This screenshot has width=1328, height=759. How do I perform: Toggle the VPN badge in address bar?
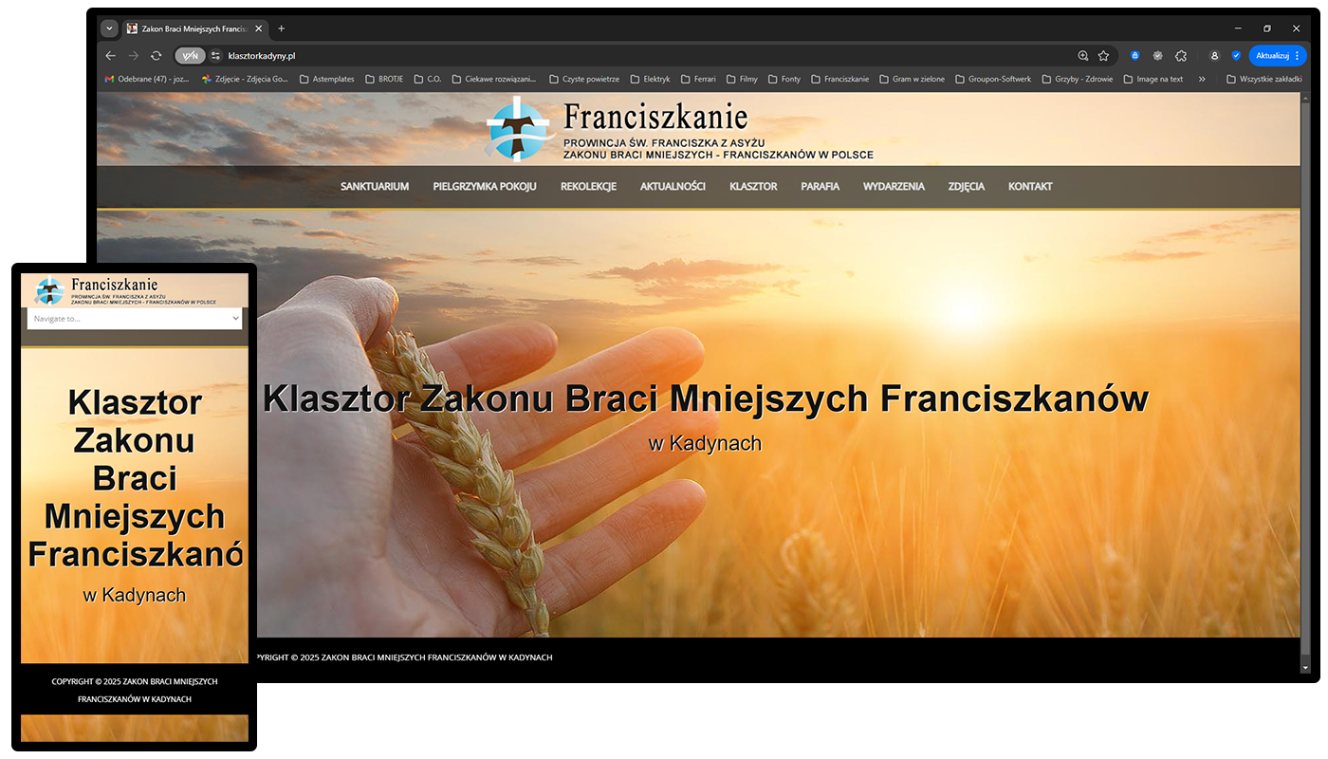tap(190, 56)
